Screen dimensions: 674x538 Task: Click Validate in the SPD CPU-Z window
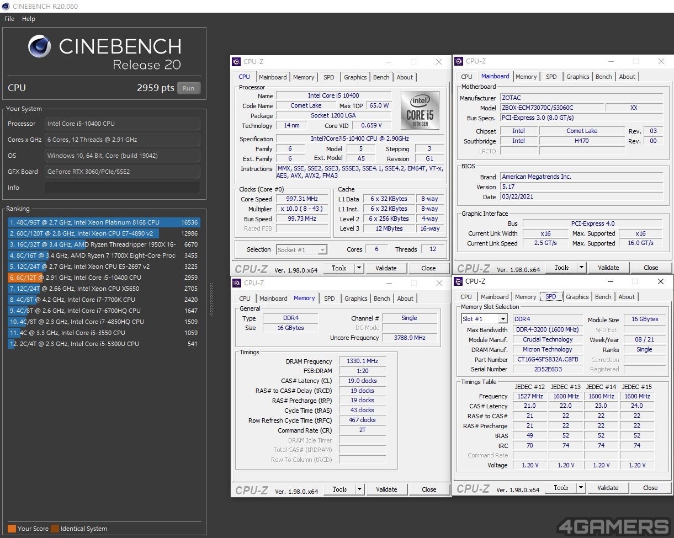(x=608, y=488)
